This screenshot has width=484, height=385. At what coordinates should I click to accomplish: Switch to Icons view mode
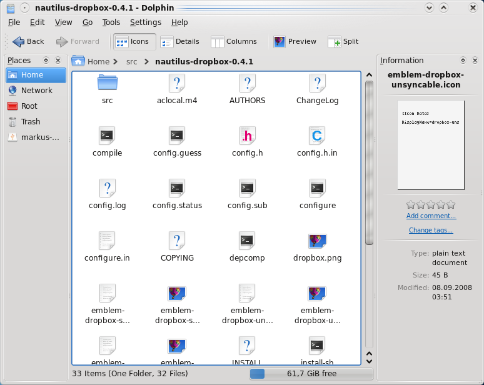pos(133,42)
